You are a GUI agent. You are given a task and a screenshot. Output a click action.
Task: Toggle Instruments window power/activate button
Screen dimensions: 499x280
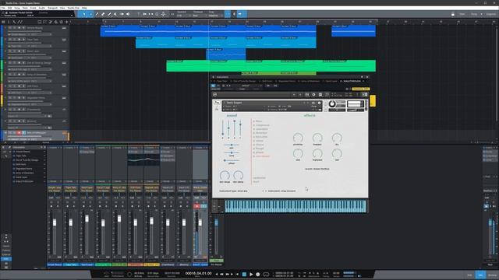213,86
